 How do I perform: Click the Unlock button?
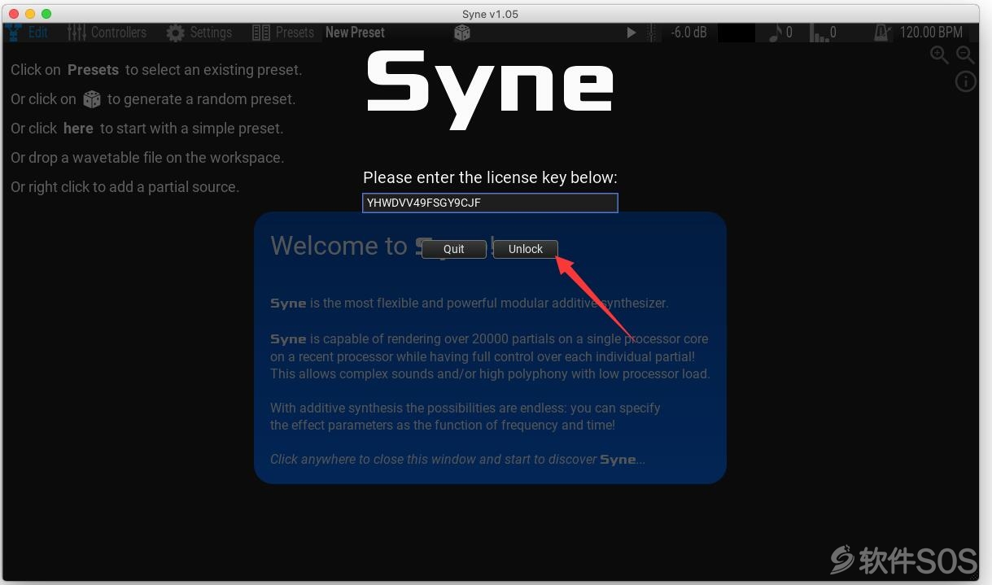525,249
